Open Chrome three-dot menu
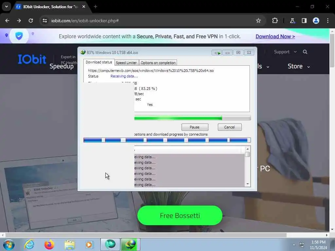 (x=328, y=21)
